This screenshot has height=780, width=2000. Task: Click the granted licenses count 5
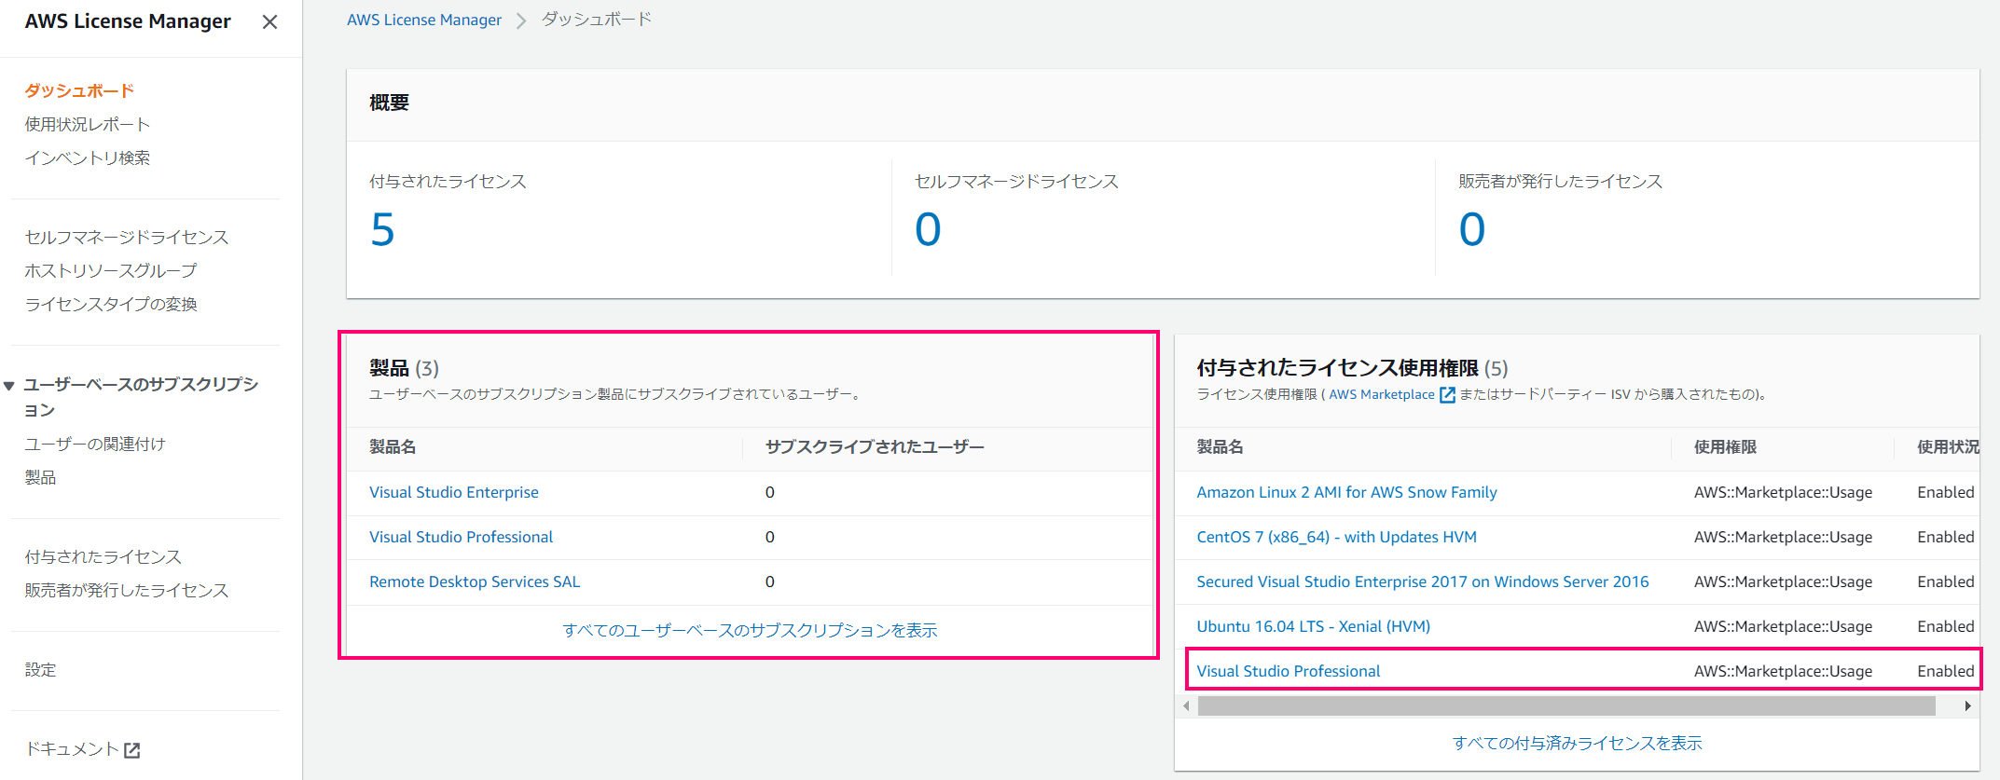point(382,229)
